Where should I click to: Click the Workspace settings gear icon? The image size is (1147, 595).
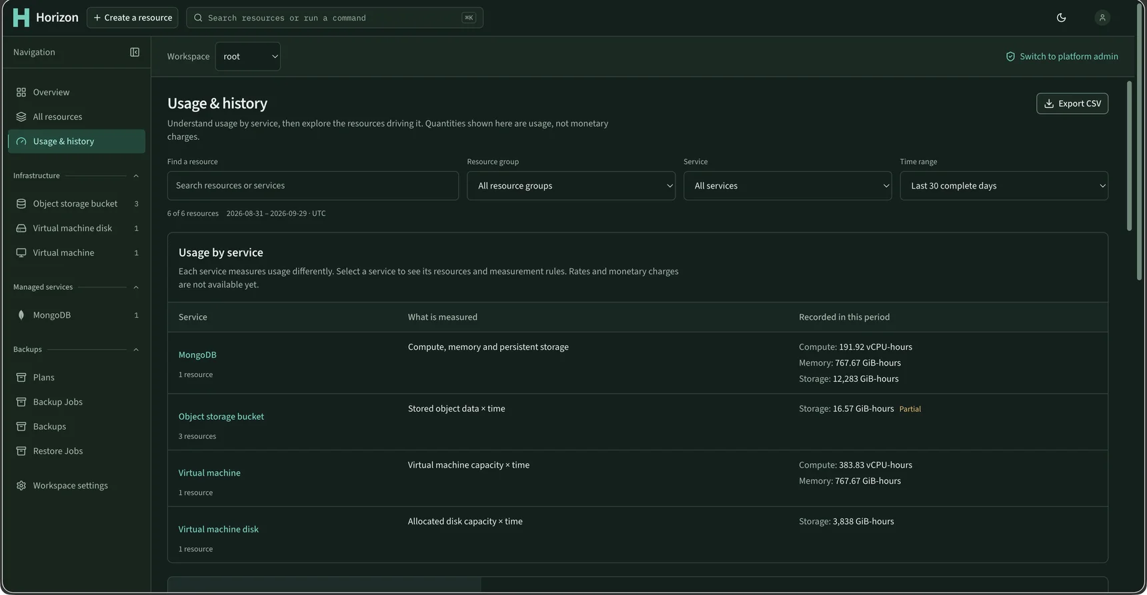[x=21, y=486]
